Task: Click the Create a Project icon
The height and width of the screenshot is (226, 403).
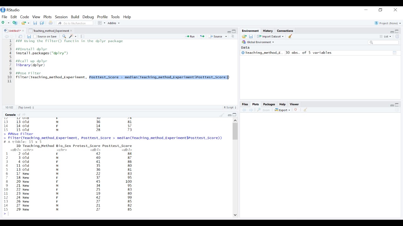Action: point(15,23)
